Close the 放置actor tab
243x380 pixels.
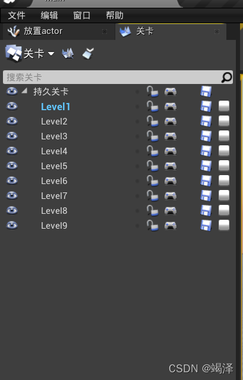(105, 31)
